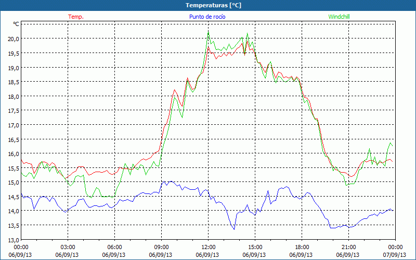Click the 21:00 time axis label
416x260 pixels.
(348, 248)
